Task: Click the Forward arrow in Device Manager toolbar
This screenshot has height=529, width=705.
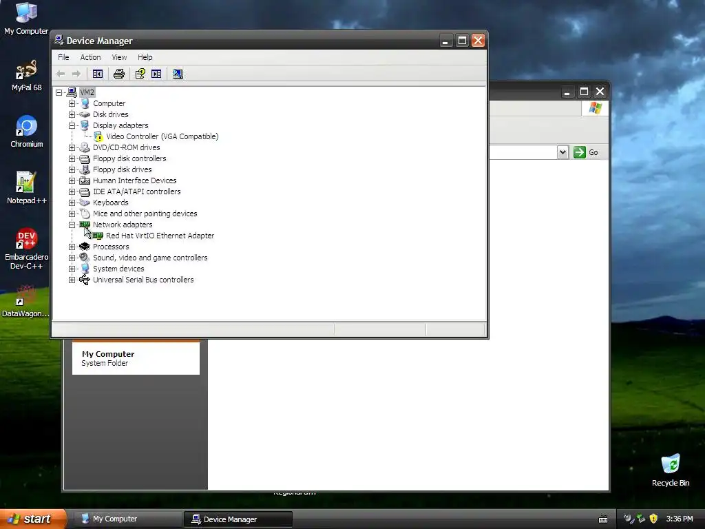Action: click(76, 74)
